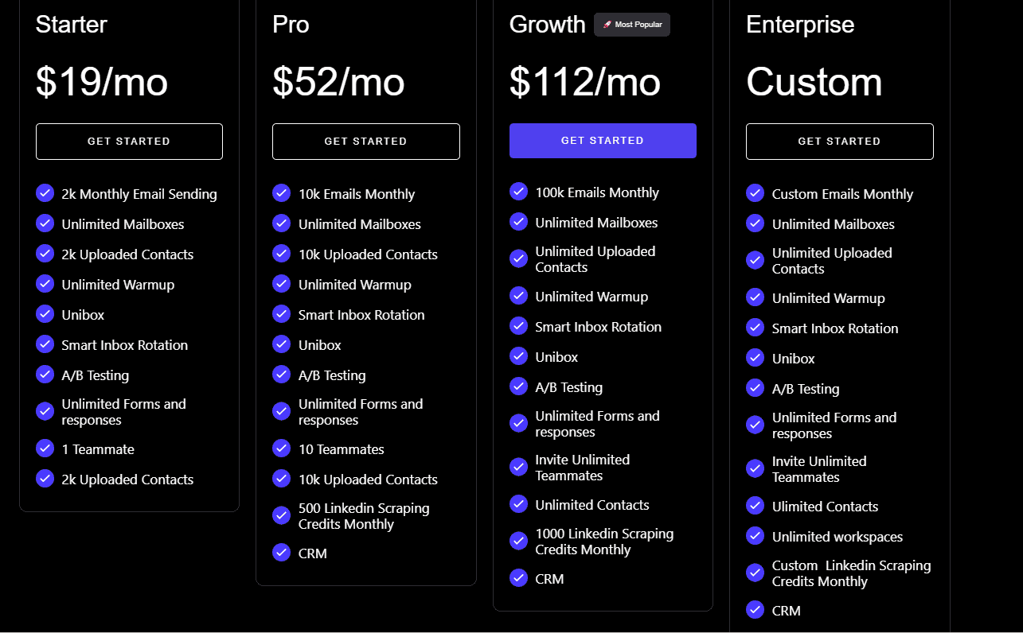Click the checkmark beside 100k Emails Monthly
This screenshot has height=633, width=1023.
tap(518, 192)
